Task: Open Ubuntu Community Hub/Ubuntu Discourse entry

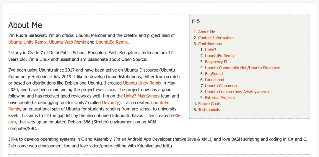Action: pyautogui.click(x=242, y=68)
